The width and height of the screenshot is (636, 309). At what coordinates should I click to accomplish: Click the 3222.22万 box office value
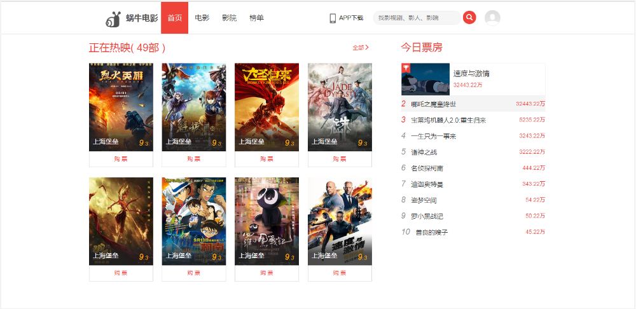pos(532,152)
